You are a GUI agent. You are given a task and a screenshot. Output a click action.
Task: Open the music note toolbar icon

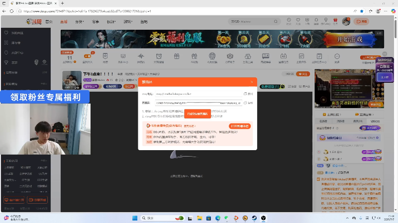(301, 56)
